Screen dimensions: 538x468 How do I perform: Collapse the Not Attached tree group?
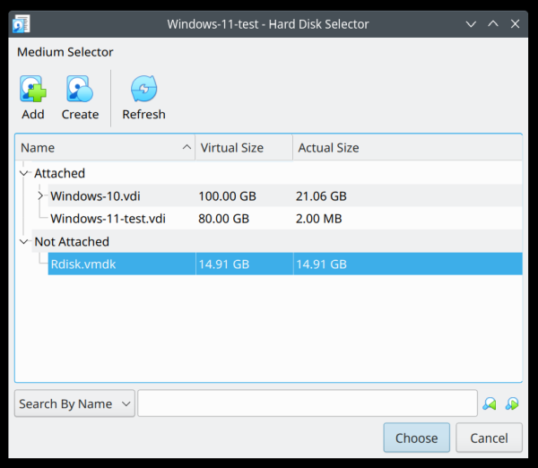23,241
